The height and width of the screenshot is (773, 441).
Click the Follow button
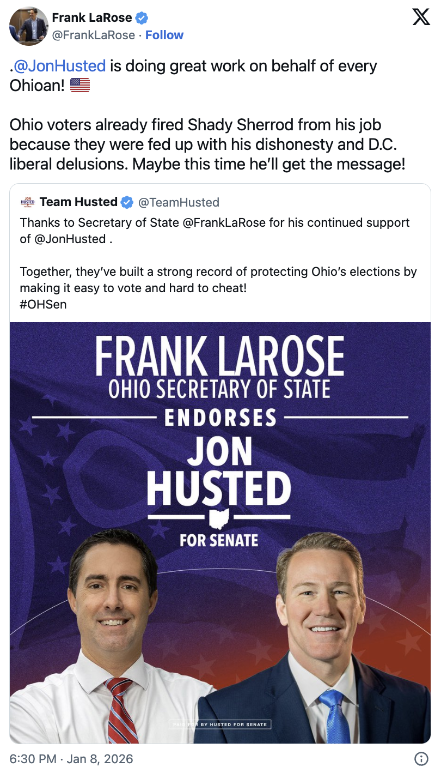pos(164,35)
